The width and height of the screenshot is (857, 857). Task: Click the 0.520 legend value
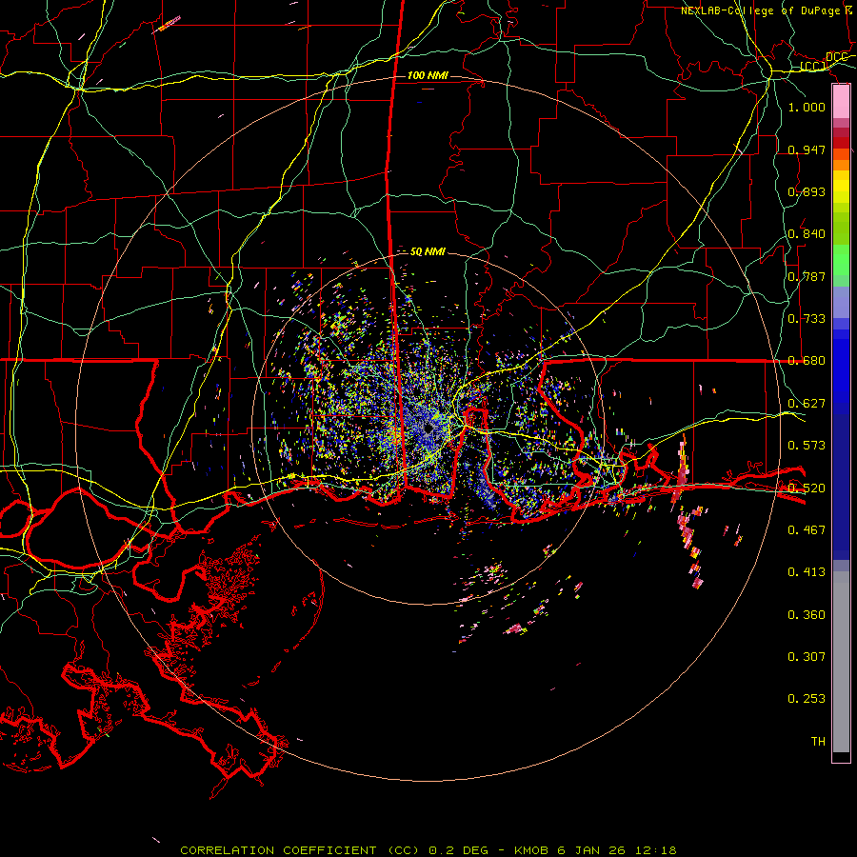tap(807, 488)
